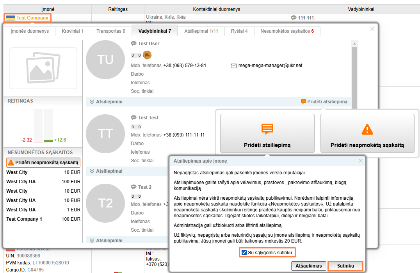Expand Atsiliepimai section under Test 2

[93, 241]
